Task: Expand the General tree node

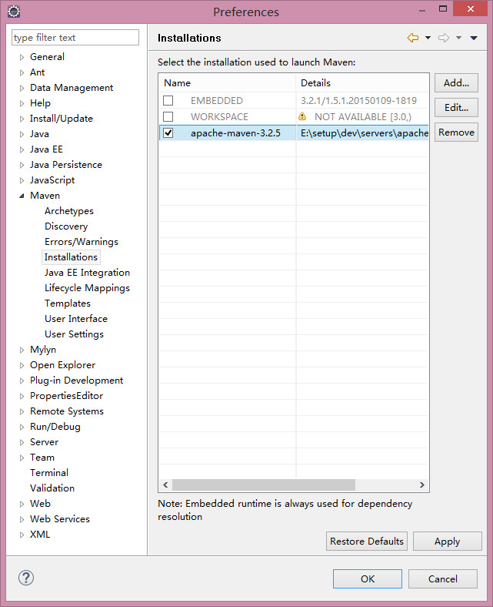Action: click(22, 57)
